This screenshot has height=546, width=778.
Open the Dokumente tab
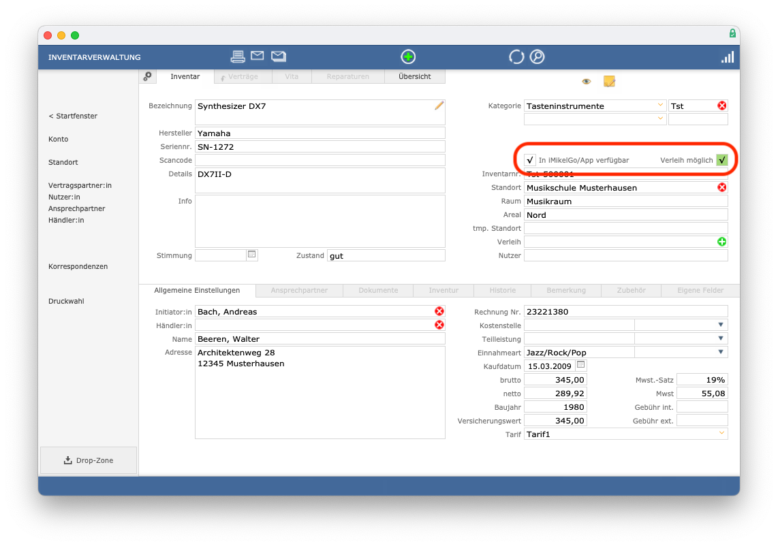coord(378,291)
